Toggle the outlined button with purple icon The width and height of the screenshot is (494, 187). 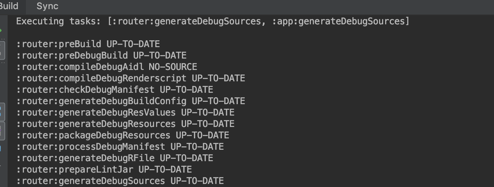click(2, 131)
